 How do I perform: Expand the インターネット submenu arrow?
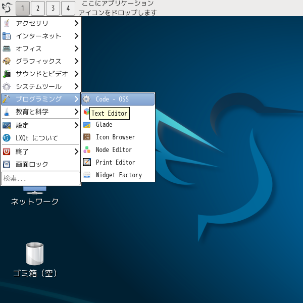pyautogui.click(x=76, y=36)
